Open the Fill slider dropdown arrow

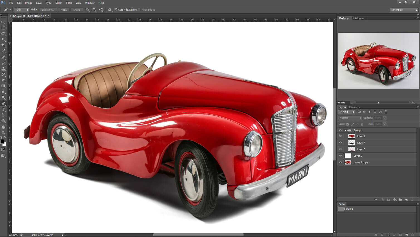385,124
